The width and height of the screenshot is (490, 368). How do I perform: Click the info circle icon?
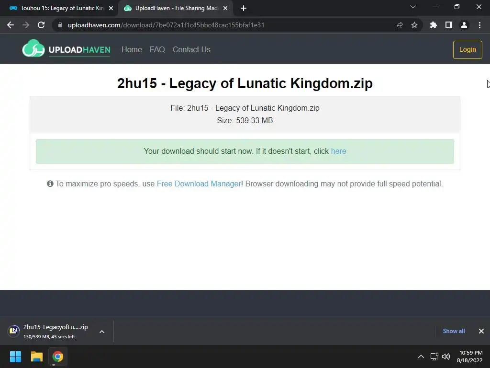[50, 184]
